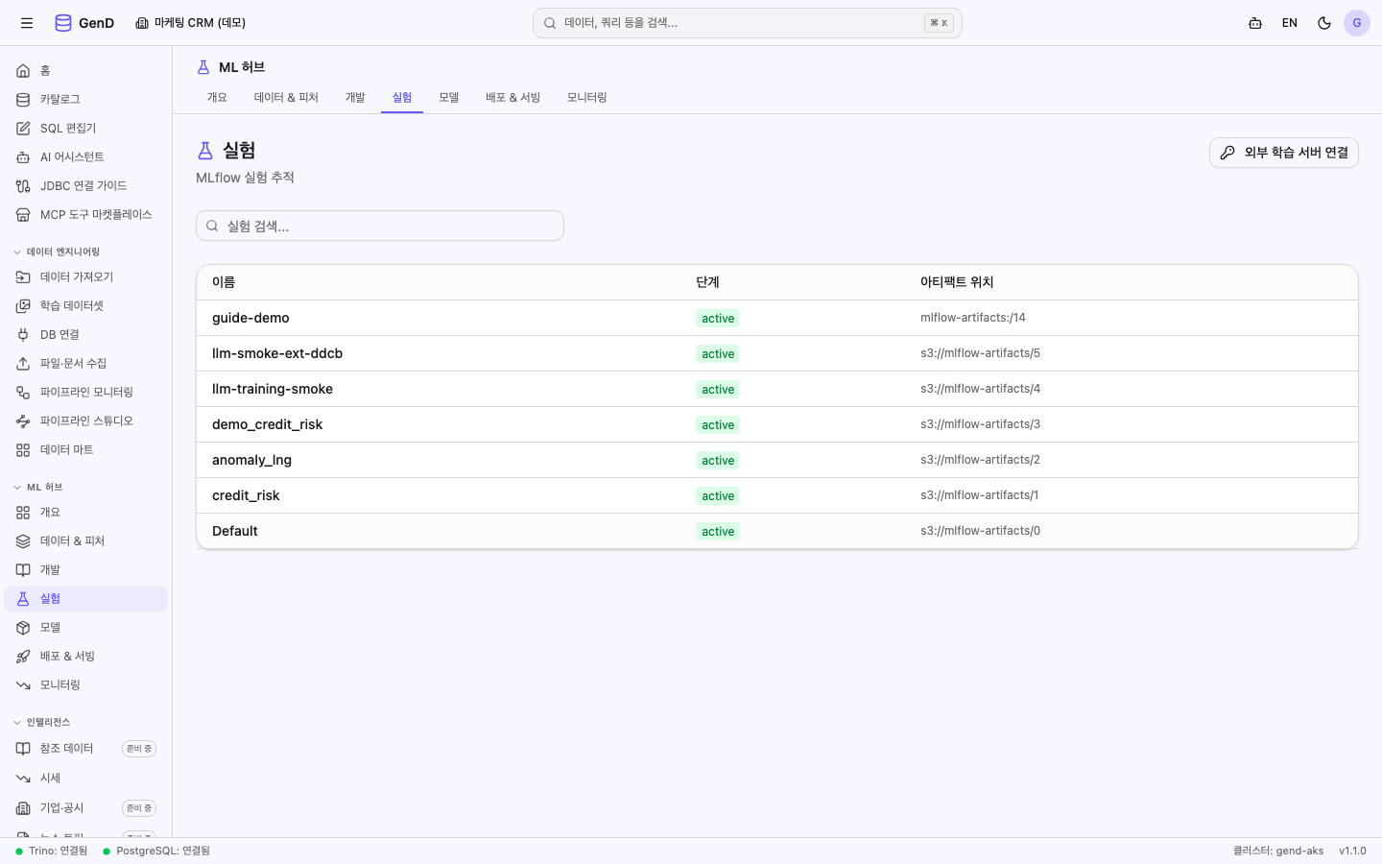Viewport: 1382px width, 864px height.
Task: Switch to the 배포 & 서빙 tab
Action: [x=512, y=98]
